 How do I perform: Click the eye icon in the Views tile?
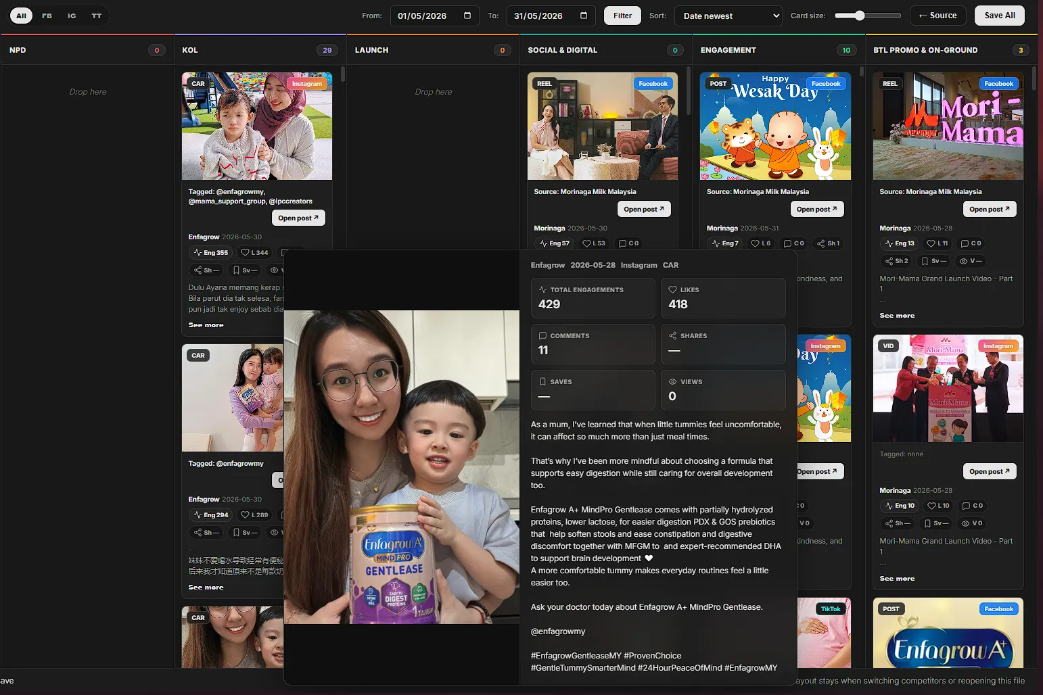pos(672,381)
